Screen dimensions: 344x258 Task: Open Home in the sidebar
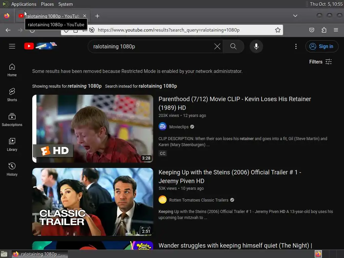tap(12, 70)
